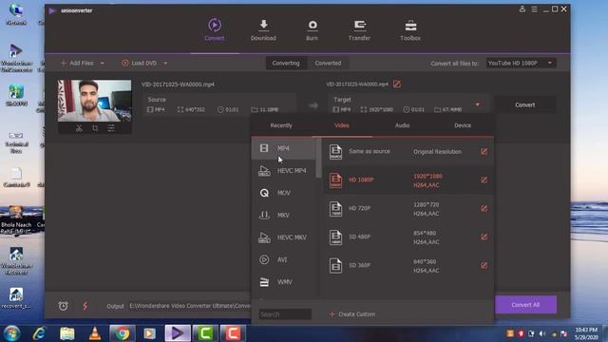Collapse the Target format dropdown arrow
This screenshot has height=342, width=608.
click(478, 104)
